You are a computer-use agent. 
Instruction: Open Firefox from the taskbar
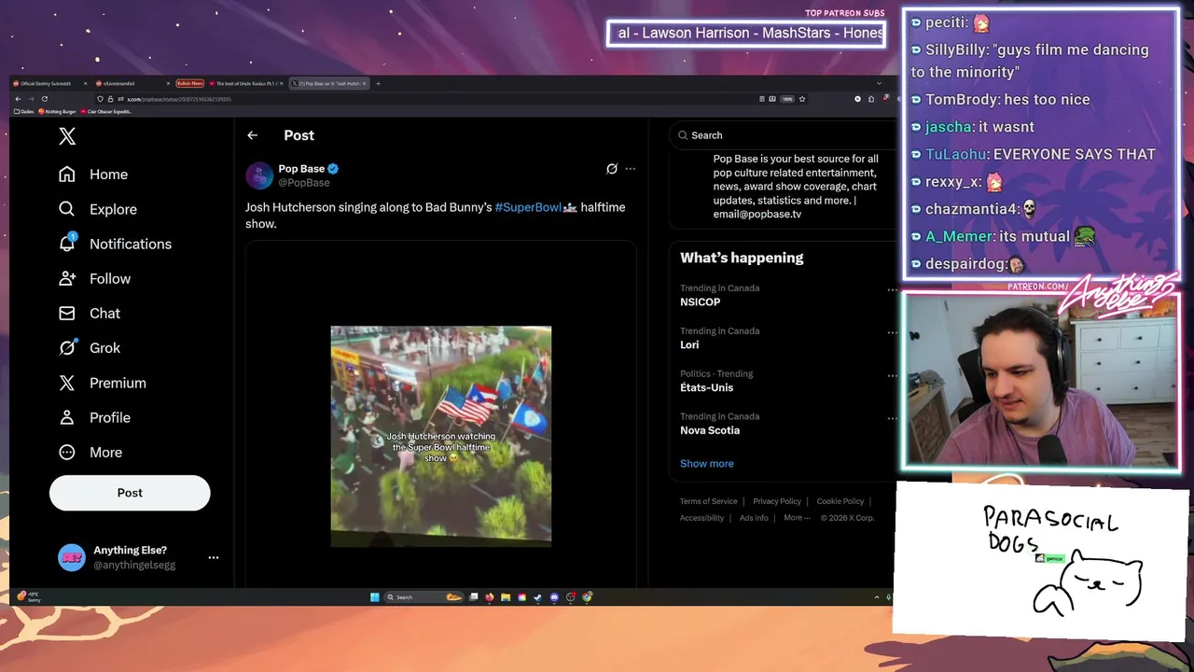(x=490, y=597)
